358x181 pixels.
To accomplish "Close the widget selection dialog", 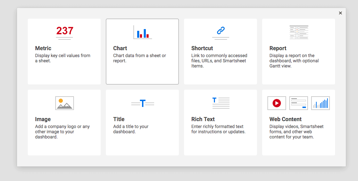I will [340, 13].
